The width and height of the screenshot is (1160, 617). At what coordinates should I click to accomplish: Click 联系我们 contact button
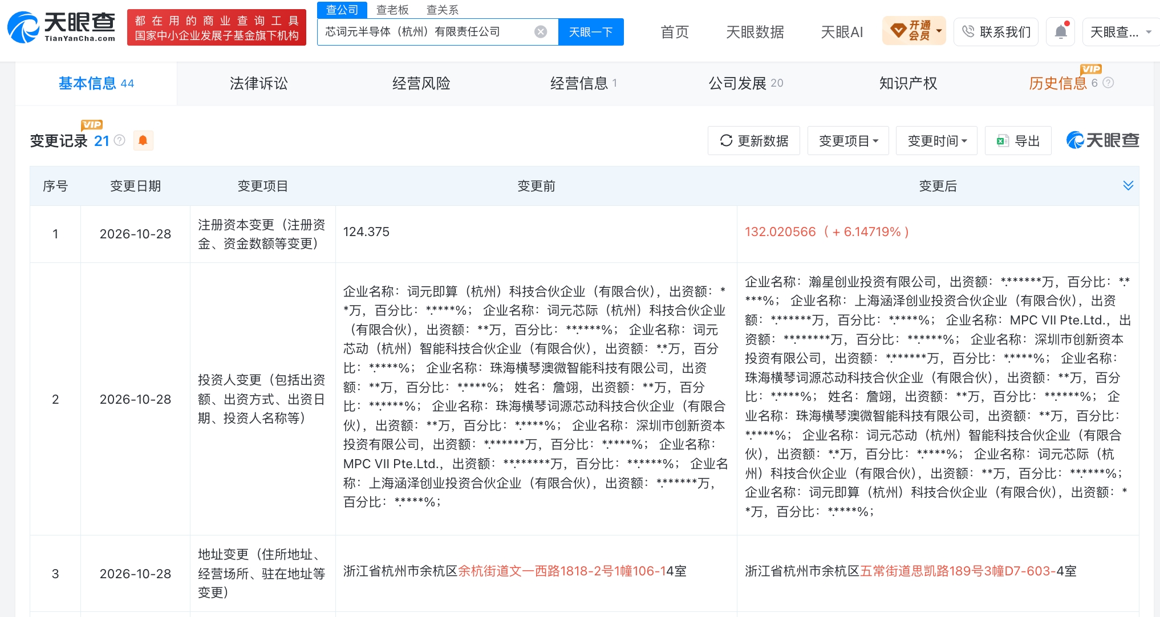(996, 32)
